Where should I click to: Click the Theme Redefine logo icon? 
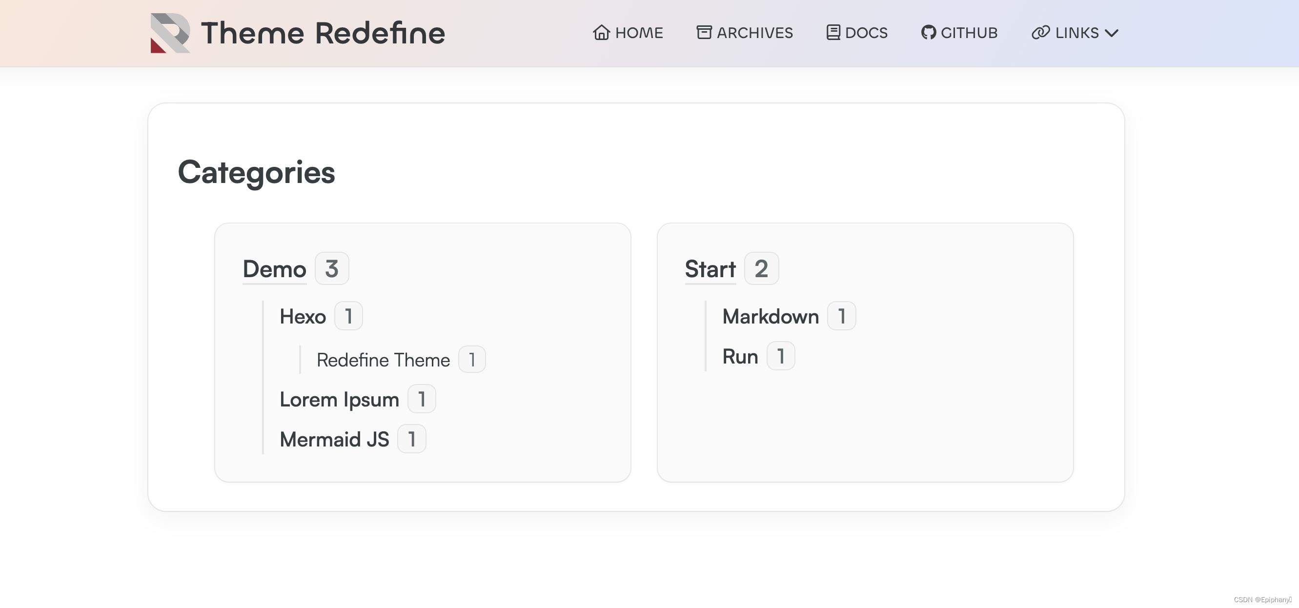[x=170, y=33]
